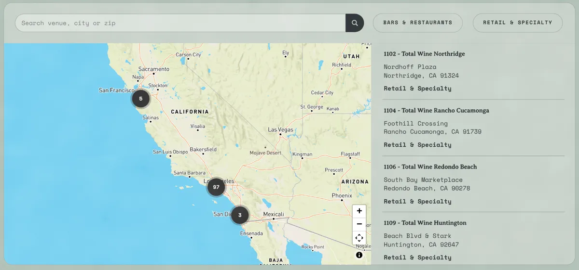This screenshot has width=579, height=270.
Task: Select 1104 - Total Wine Rancho Cucamonga listing
Action: click(473, 128)
